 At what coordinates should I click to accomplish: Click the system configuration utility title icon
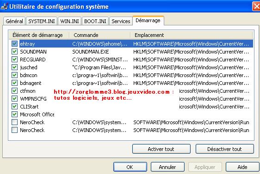[4, 6]
